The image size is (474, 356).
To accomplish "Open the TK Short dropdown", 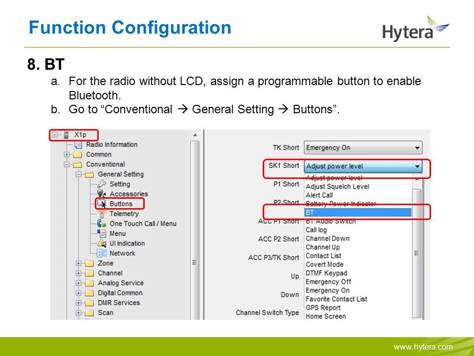I will (363, 148).
